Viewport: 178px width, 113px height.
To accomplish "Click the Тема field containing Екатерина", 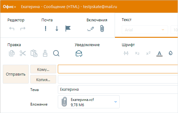I will [118, 89].
